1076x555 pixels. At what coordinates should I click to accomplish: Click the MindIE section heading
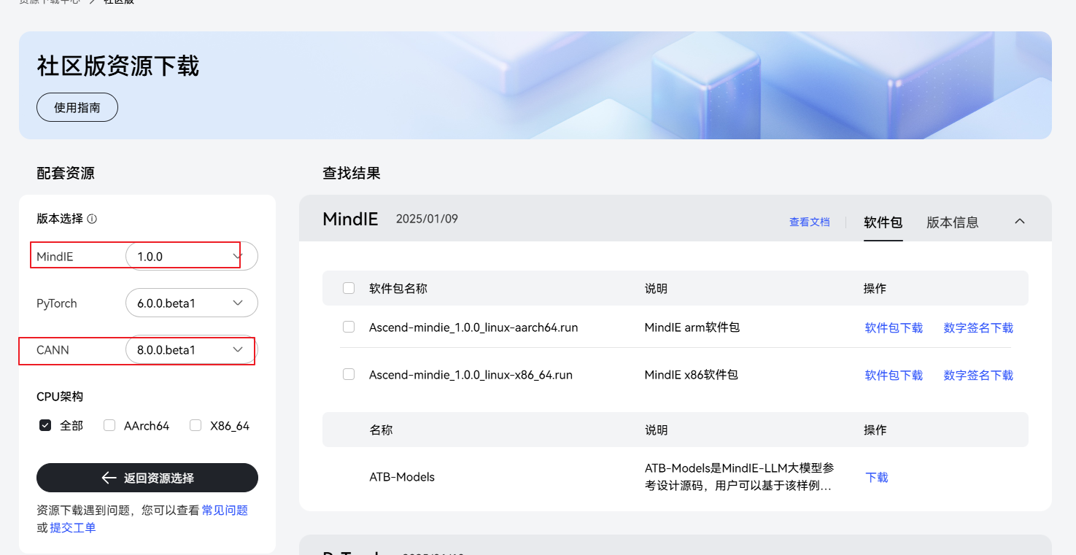(x=350, y=219)
